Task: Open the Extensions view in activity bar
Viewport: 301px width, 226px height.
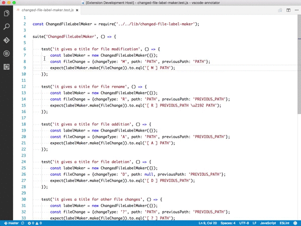Action: 7,67
